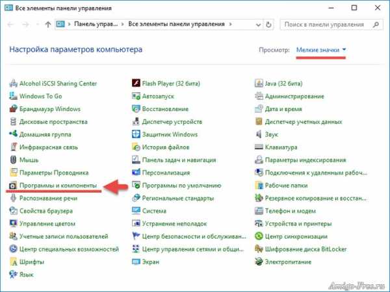The image size is (390, 292).
Task: Click the Диспетчер устройств icon
Action: point(136,121)
